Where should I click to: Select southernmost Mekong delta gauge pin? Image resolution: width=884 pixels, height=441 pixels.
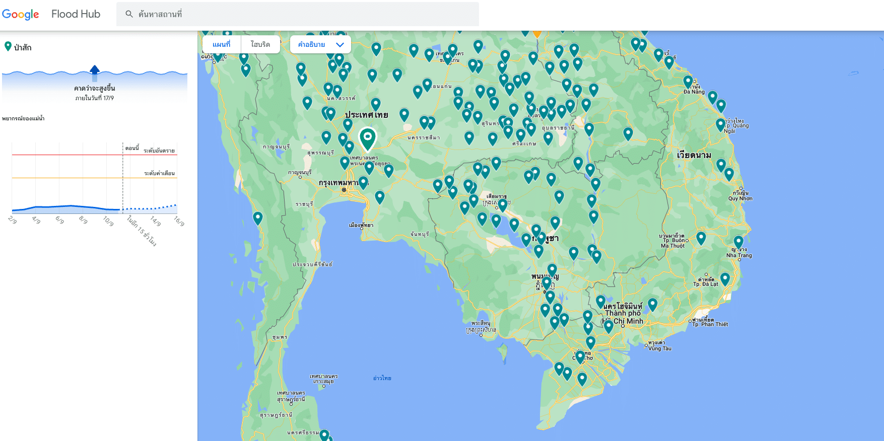pos(582,379)
